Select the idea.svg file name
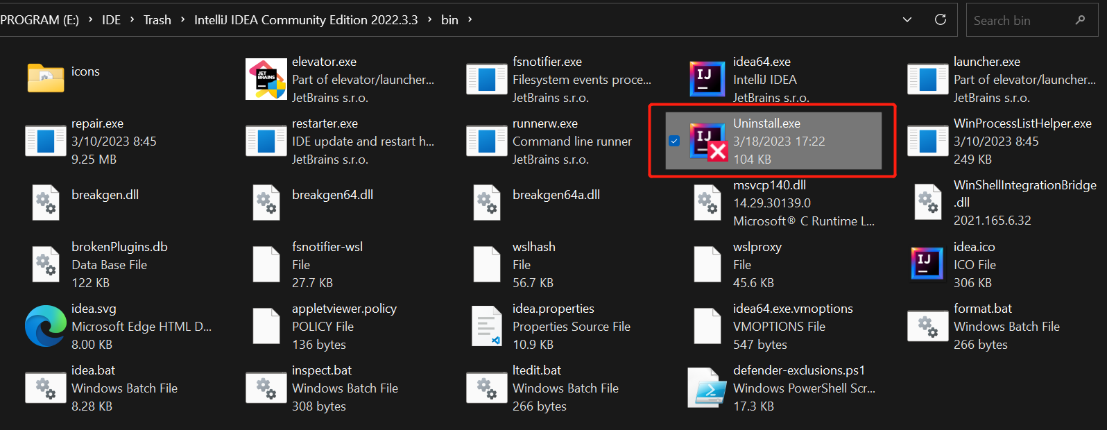The height and width of the screenshot is (430, 1107). pyautogui.click(x=94, y=309)
